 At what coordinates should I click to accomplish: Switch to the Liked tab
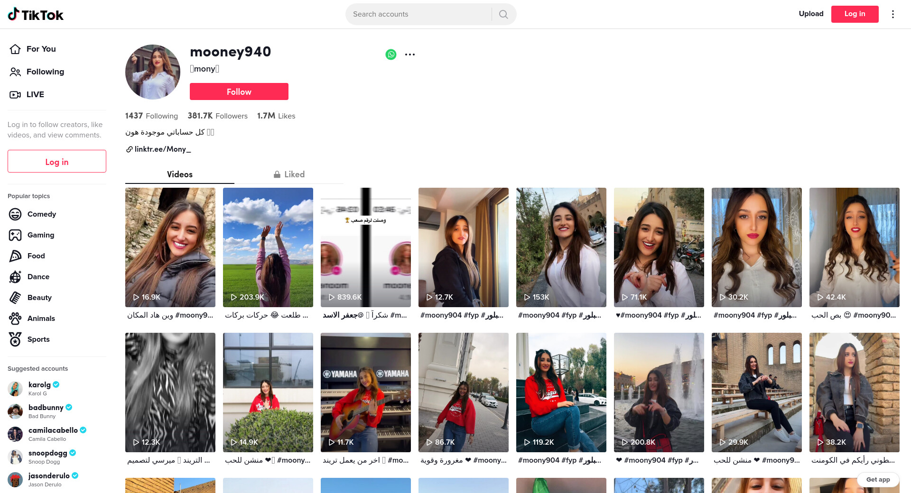(x=289, y=174)
